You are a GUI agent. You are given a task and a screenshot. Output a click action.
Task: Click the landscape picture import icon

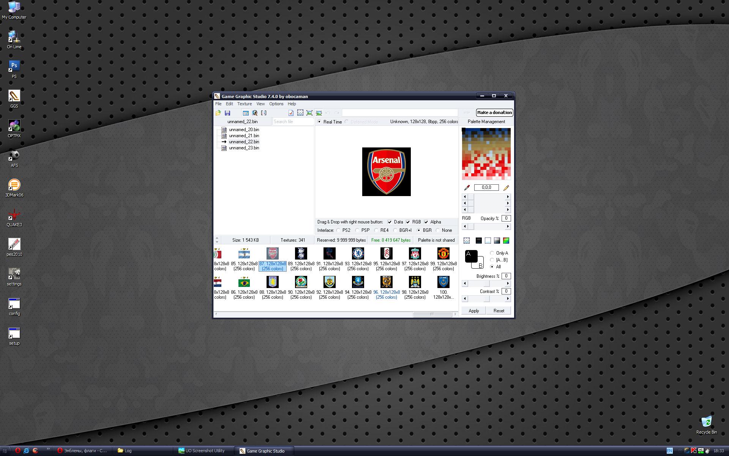tap(319, 113)
